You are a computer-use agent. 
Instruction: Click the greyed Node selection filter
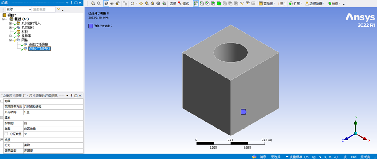[x=224, y=3]
